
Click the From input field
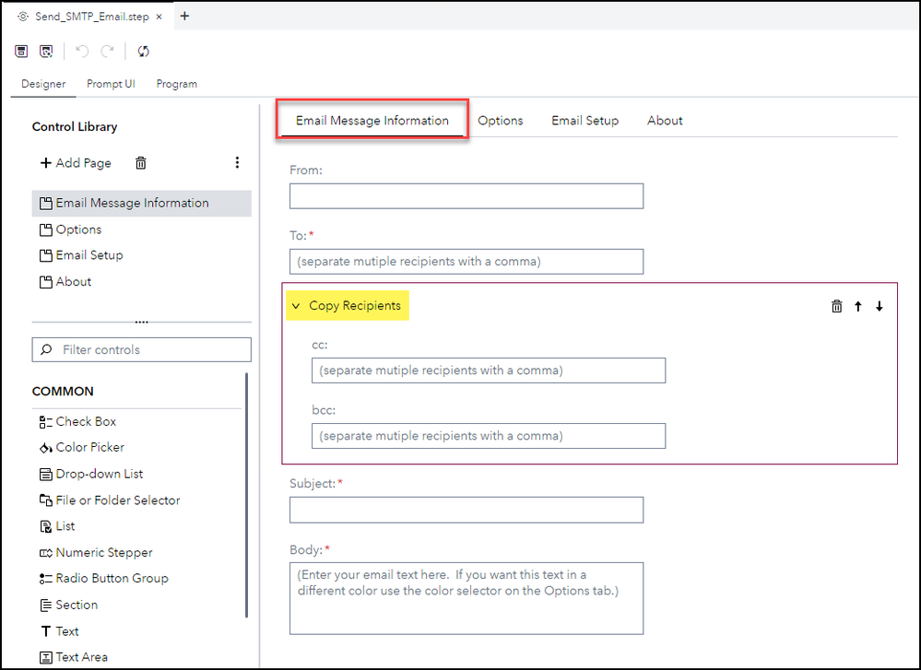(466, 196)
